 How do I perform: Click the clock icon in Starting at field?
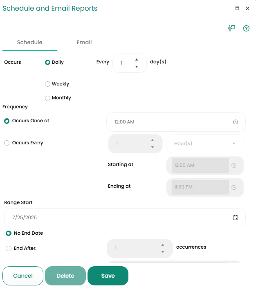234,166
